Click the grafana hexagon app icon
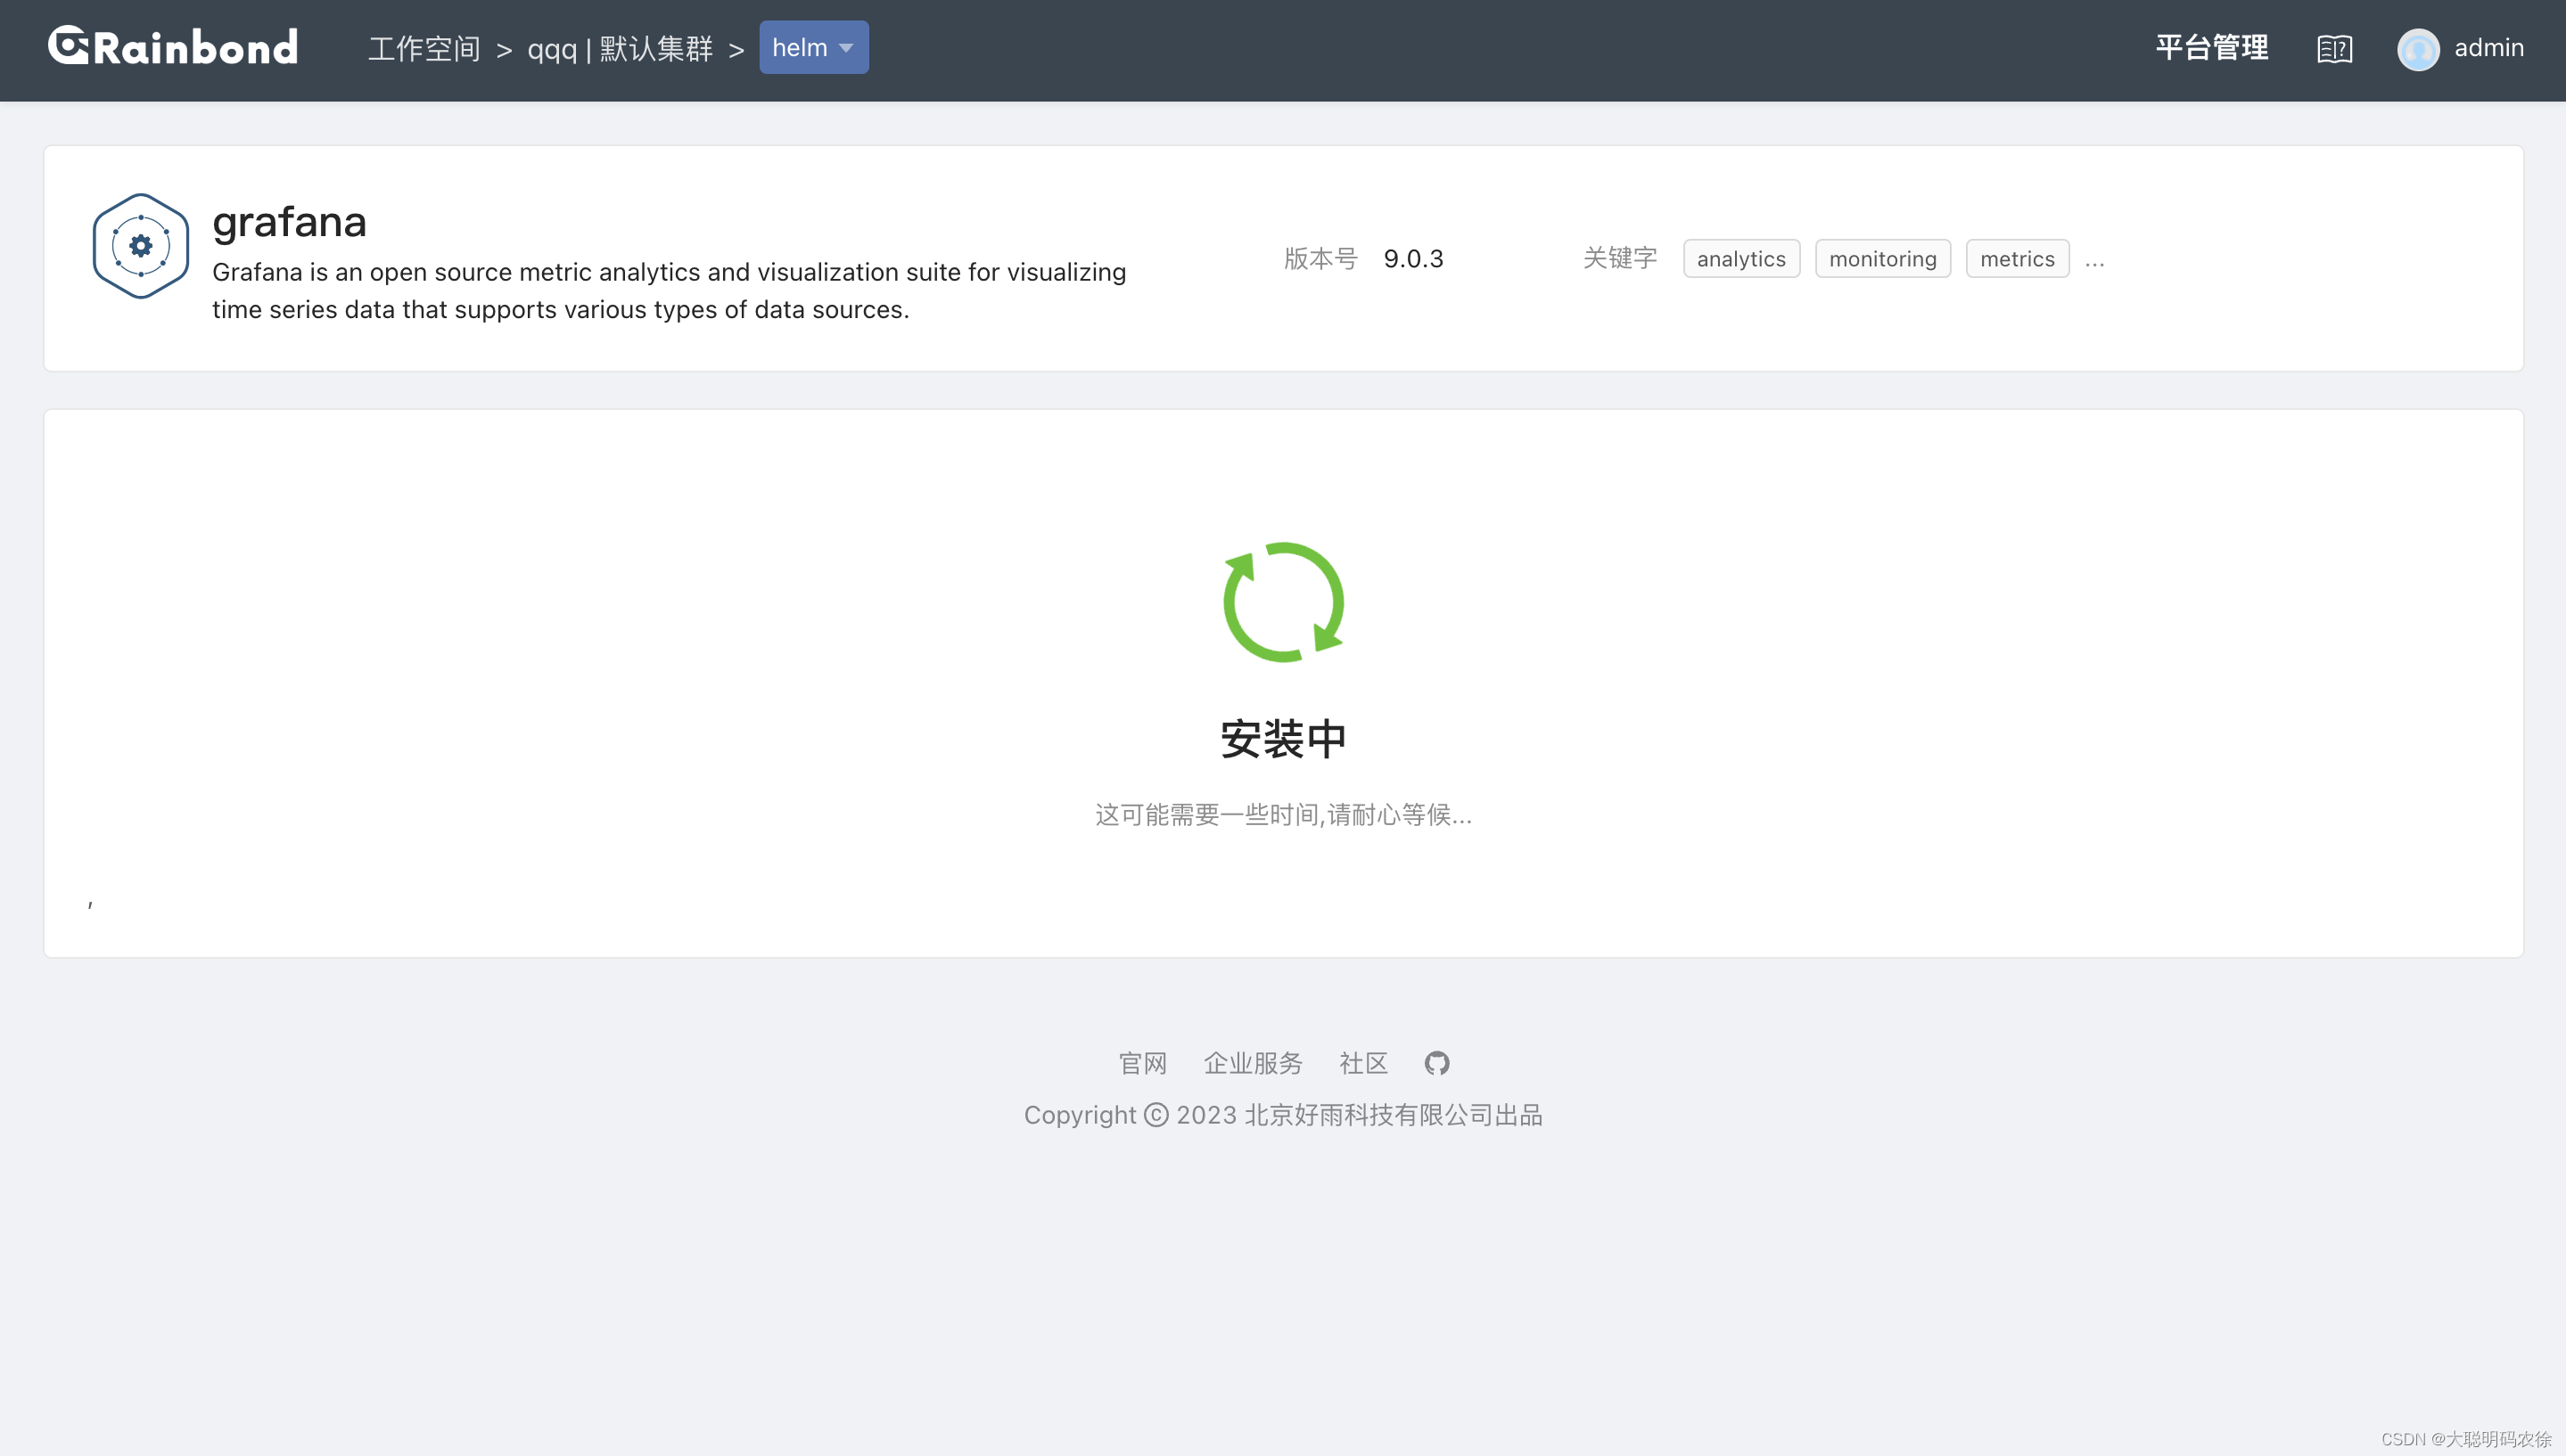Viewport: 2566px width, 1456px height. pos(141,246)
